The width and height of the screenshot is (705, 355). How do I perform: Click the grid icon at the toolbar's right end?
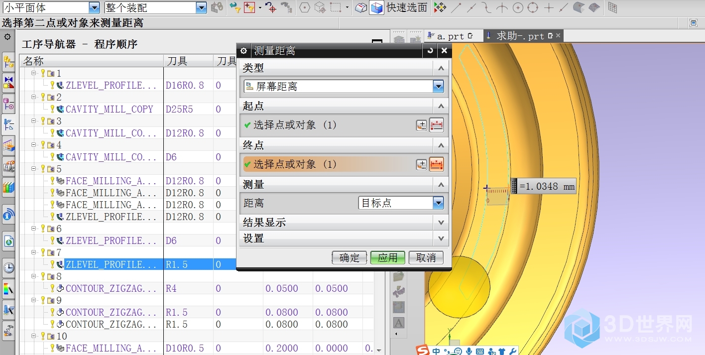coord(612,7)
